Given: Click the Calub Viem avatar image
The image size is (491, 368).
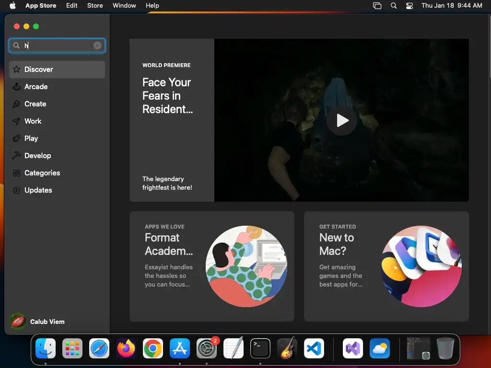Looking at the screenshot, I should click(18, 322).
